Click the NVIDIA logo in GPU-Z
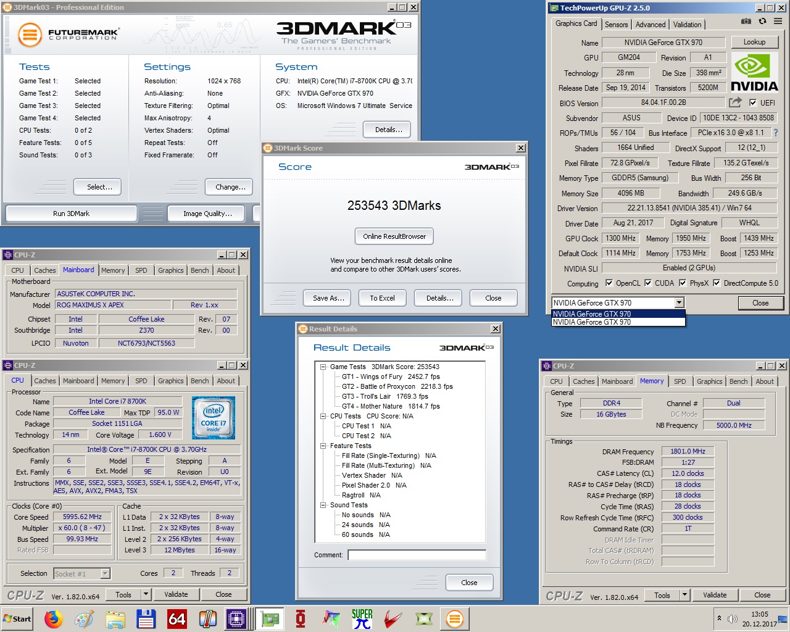 tap(754, 73)
